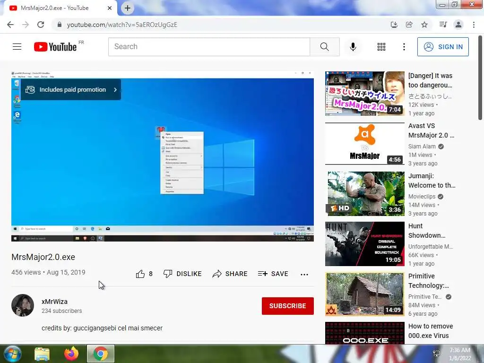Go back with the browser back arrow
484x363 pixels.
click(x=10, y=25)
